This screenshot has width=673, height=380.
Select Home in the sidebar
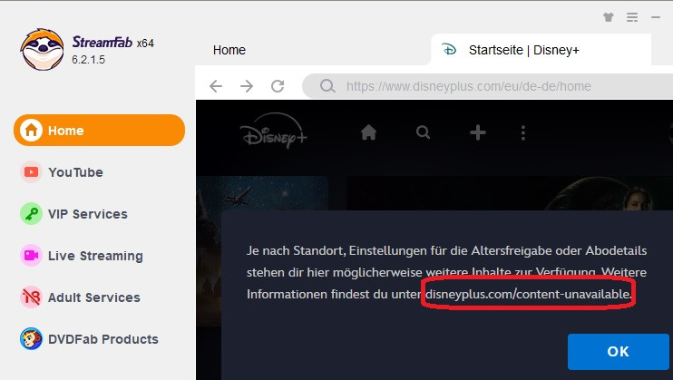click(x=99, y=130)
